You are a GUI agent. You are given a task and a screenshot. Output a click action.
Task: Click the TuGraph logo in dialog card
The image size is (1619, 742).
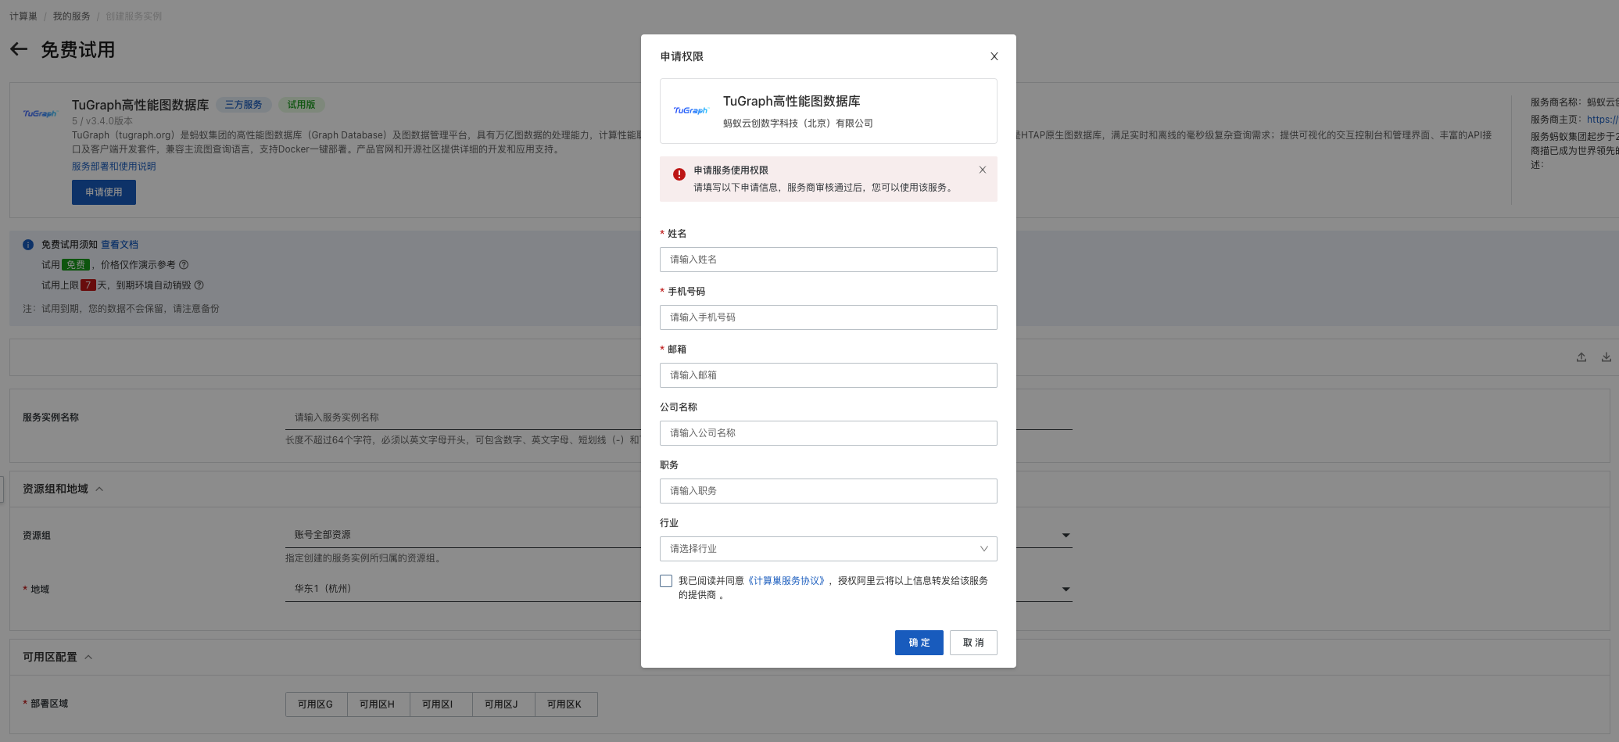(x=690, y=111)
